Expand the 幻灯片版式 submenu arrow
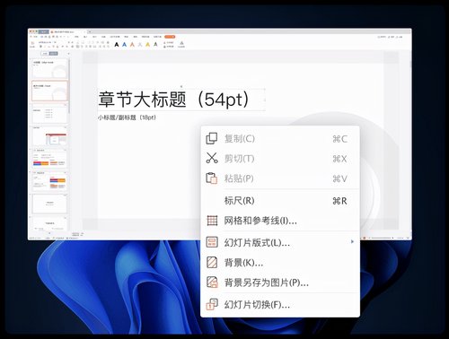The width and height of the screenshot is (449, 339). coord(352,241)
